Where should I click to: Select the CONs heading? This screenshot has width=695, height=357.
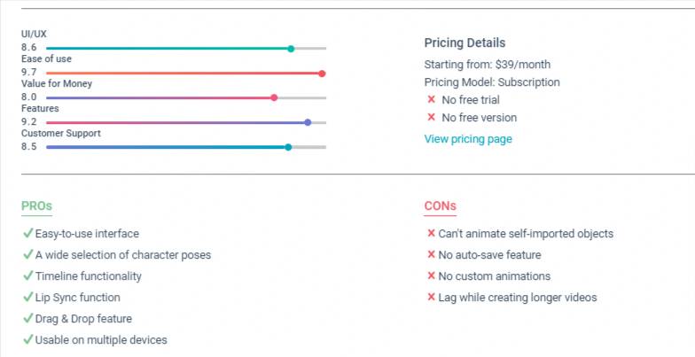click(440, 206)
